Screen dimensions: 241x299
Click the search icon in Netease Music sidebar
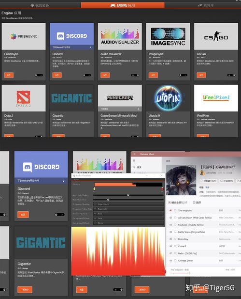[x=134, y=167]
